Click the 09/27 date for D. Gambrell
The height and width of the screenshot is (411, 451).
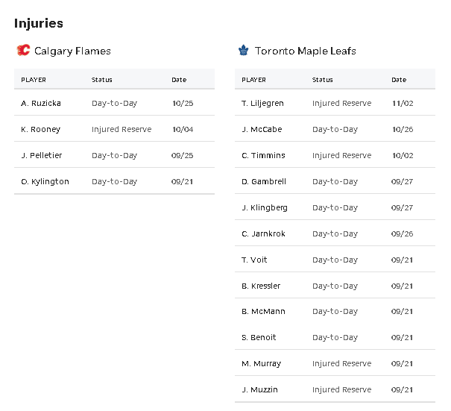pos(402,182)
